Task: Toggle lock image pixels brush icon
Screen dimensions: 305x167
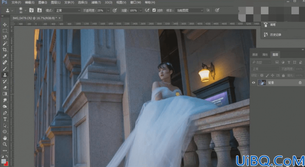Action: [x=267, y=76]
